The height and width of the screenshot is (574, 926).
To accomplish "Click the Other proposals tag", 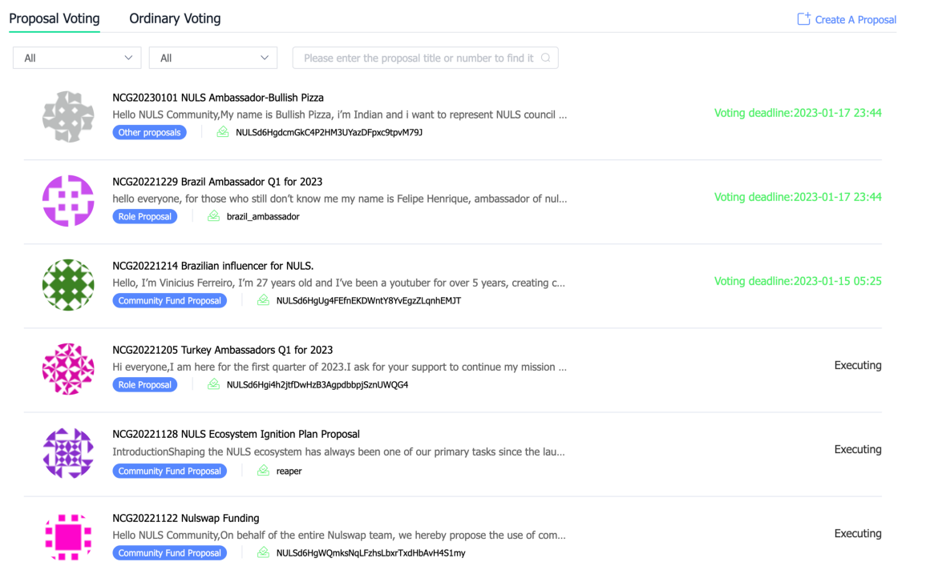I will (149, 132).
